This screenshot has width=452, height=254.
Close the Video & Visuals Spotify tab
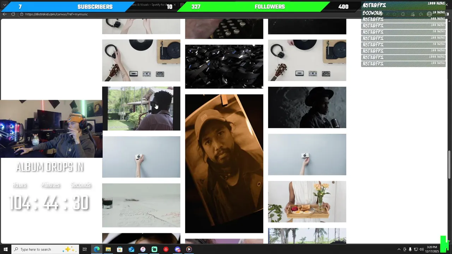click(x=174, y=5)
